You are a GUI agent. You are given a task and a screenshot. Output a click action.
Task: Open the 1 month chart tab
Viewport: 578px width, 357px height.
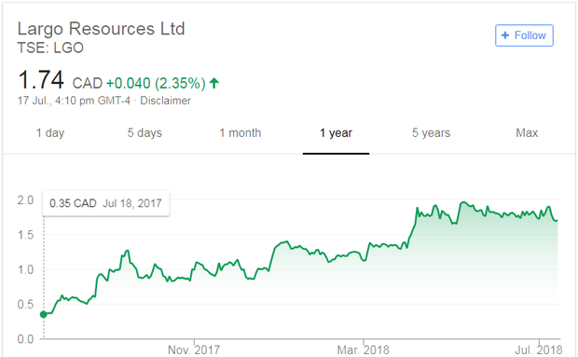241,133
